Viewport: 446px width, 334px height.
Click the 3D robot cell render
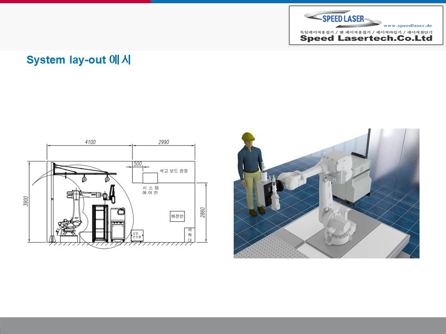click(x=327, y=193)
